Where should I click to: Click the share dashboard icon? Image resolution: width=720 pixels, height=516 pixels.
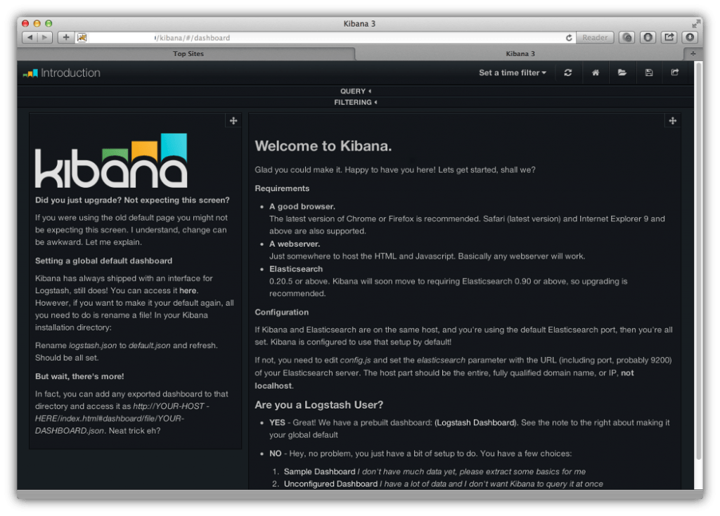pos(674,72)
